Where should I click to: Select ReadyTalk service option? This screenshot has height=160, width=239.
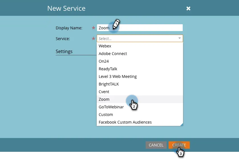(x=140, y=69)
